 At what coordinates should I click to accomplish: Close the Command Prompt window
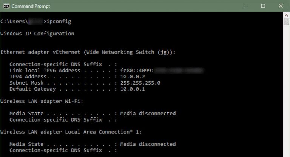pyautogui.click(x=281, y=6)
